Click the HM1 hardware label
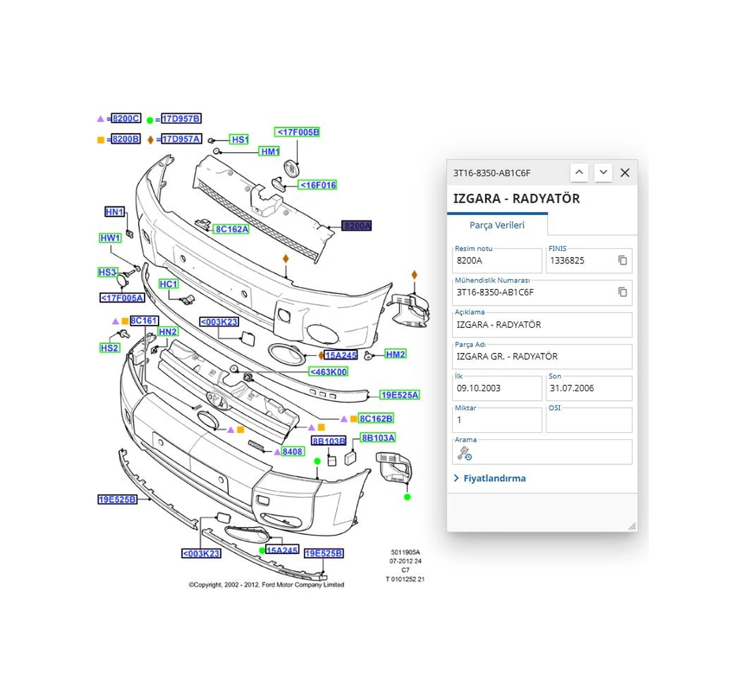This screenshot has height=700, width=744. click(270, 152)
